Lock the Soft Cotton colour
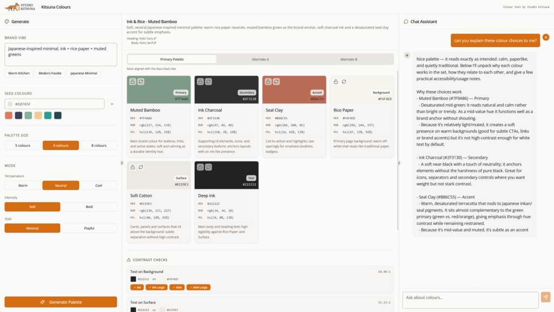 point(133,167)
